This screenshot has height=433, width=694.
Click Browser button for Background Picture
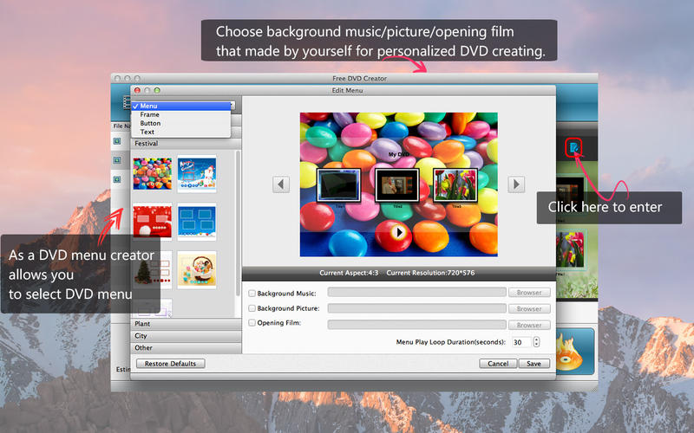529,308
